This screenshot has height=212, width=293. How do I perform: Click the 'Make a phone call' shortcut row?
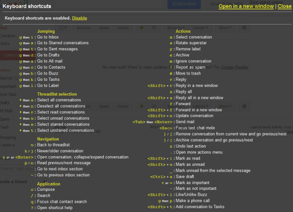184,200
